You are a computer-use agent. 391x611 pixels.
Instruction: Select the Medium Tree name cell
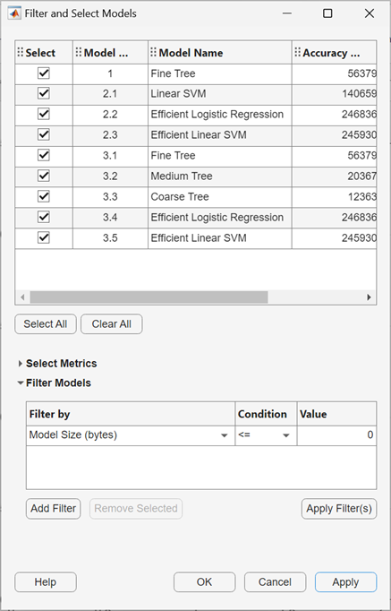coord(220,176)
